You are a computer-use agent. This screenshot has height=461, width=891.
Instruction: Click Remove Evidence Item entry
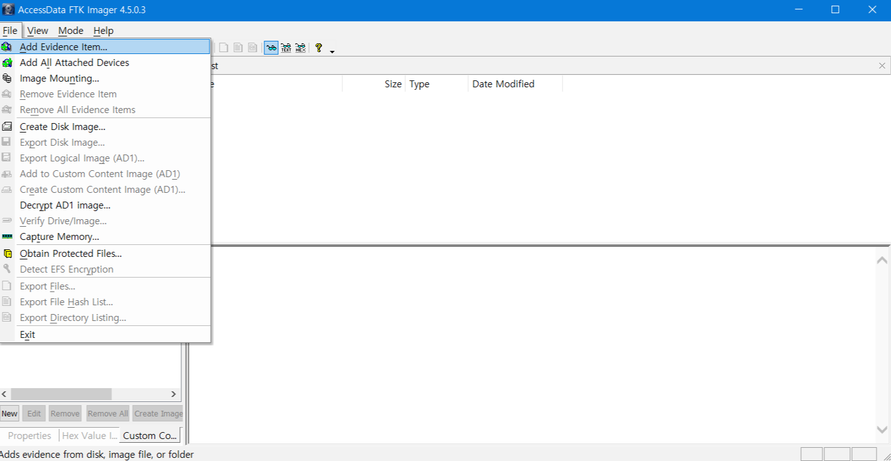pyautogui.click(x=105, y=94)
